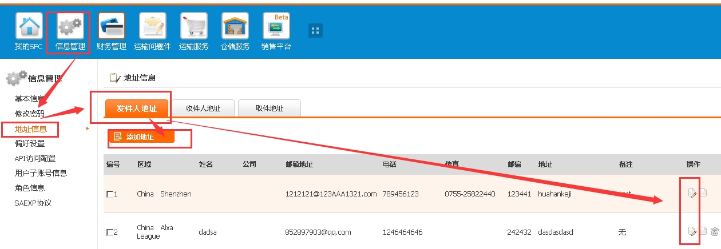This screenshot has width=721, height=249.
Task: Click the four-square grid menu icon
Action: (316, 31)
